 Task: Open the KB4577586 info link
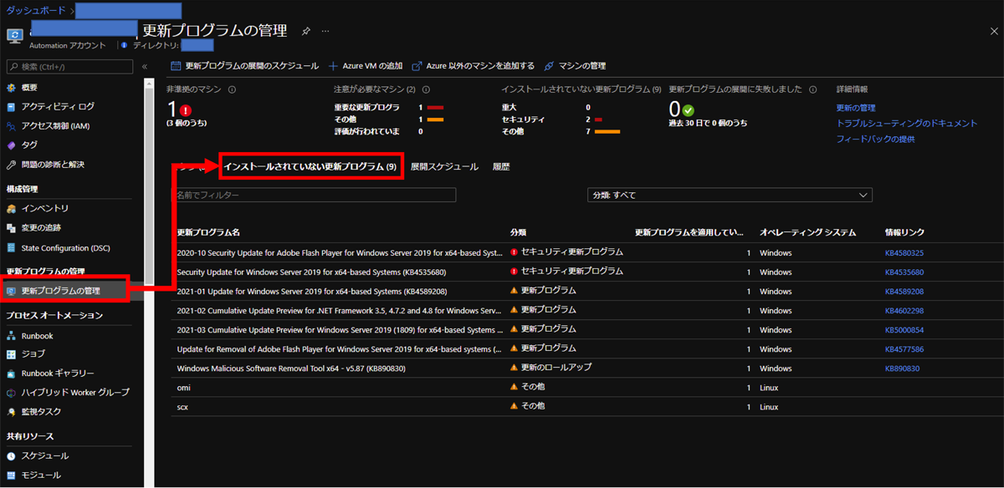click(904, 349)
